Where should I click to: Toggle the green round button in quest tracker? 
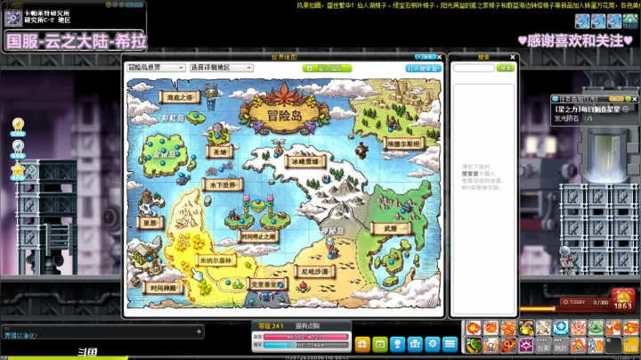coord(628,99)
